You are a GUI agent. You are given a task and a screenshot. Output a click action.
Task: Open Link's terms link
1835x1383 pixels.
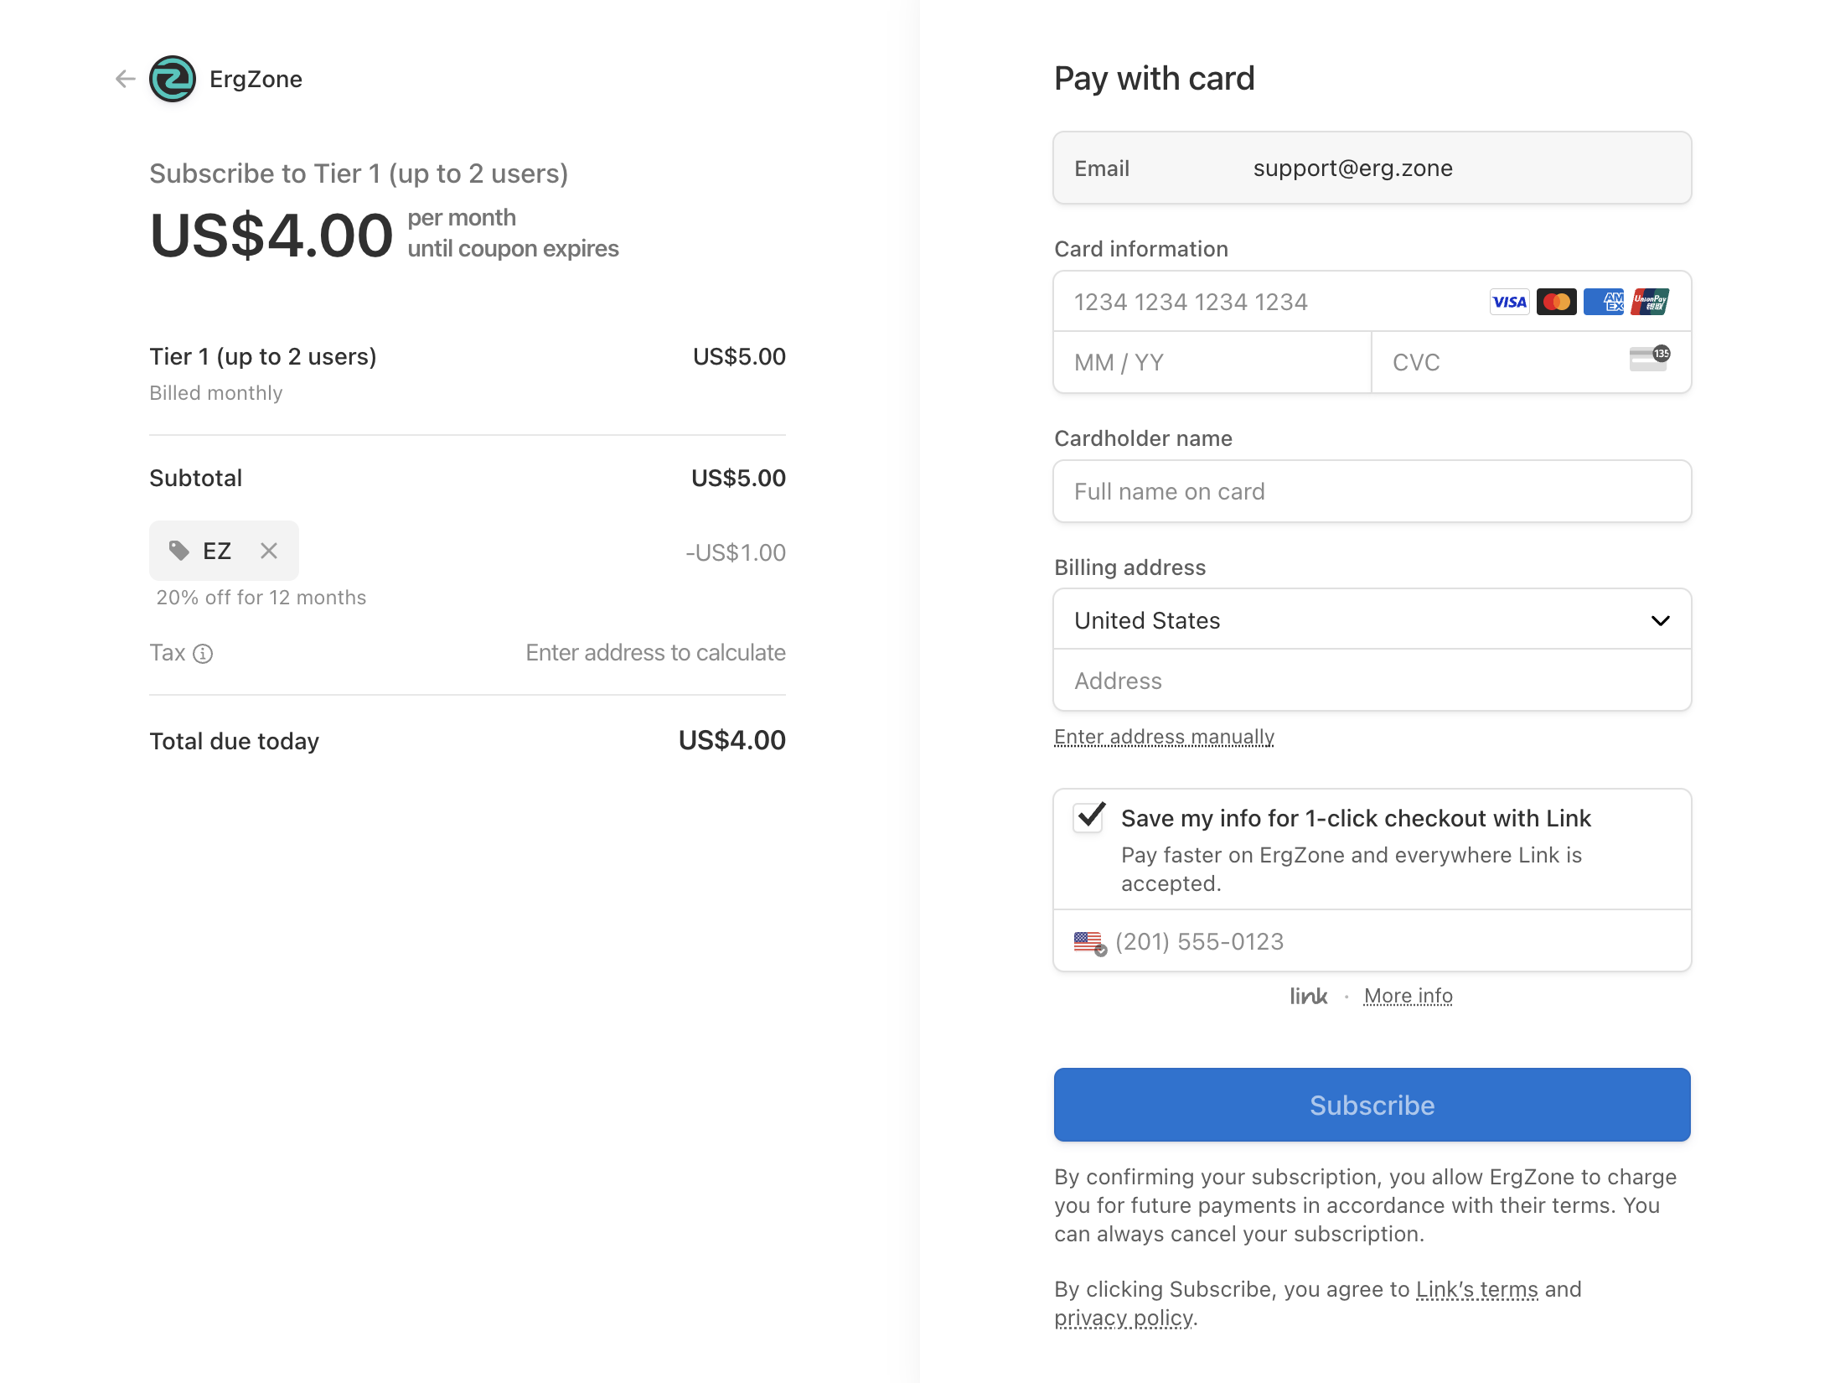click(1476, 1289)
